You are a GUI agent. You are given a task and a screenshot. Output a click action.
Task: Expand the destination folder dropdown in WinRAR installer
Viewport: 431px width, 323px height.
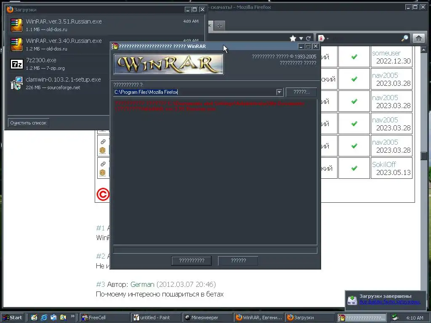(279, 92)
